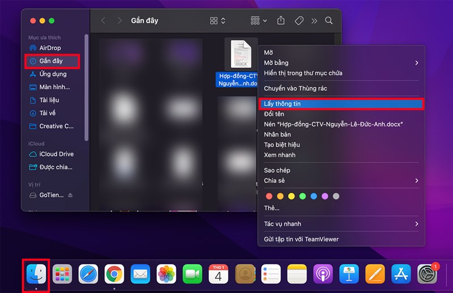
Task: Select Chuyển vào Thùng rác
Action: [x=341, y=88]
